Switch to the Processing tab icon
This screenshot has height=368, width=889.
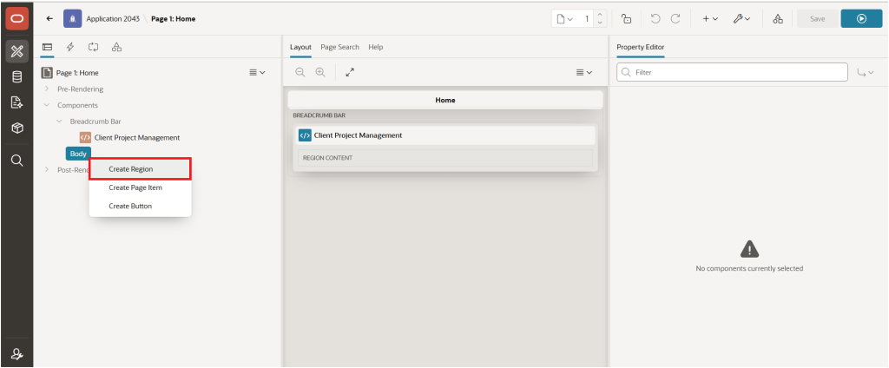coord(94,47)
